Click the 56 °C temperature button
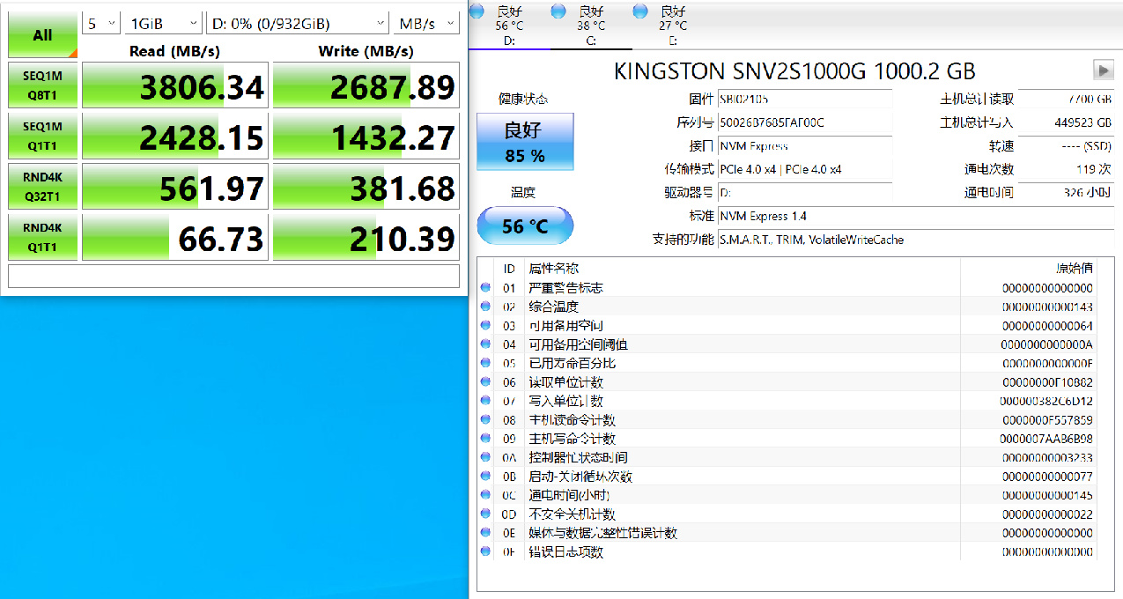 525,226
